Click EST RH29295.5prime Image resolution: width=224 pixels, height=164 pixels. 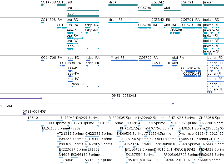[x=86, y=120]
